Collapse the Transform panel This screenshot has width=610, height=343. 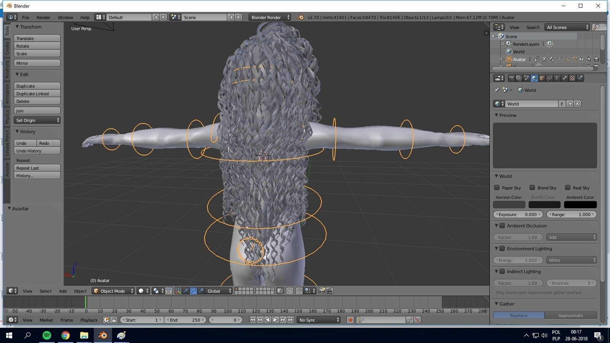[17, 27]
